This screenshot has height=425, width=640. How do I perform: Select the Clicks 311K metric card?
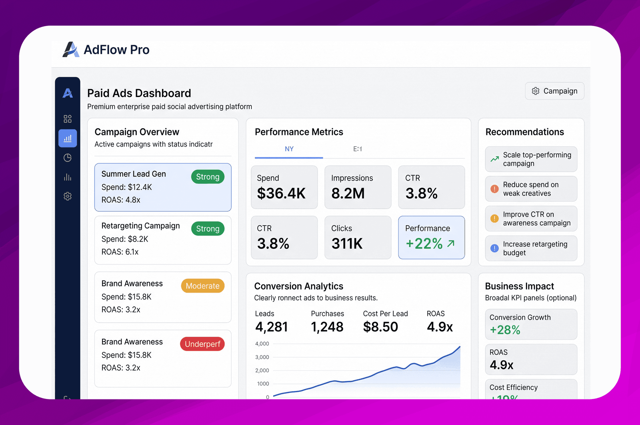358,238
